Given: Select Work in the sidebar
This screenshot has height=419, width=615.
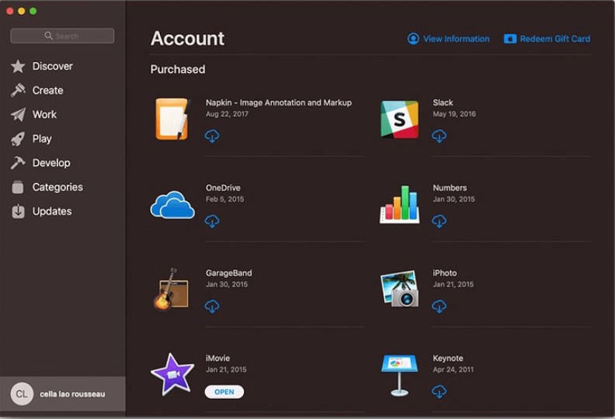Looking at the screenshot, I should (44, 115).
